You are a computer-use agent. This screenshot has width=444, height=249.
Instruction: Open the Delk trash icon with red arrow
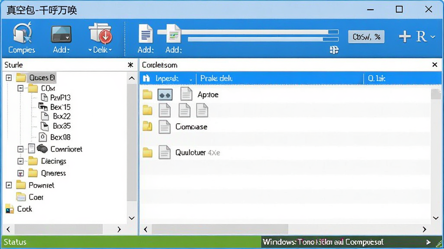[101, 33]
